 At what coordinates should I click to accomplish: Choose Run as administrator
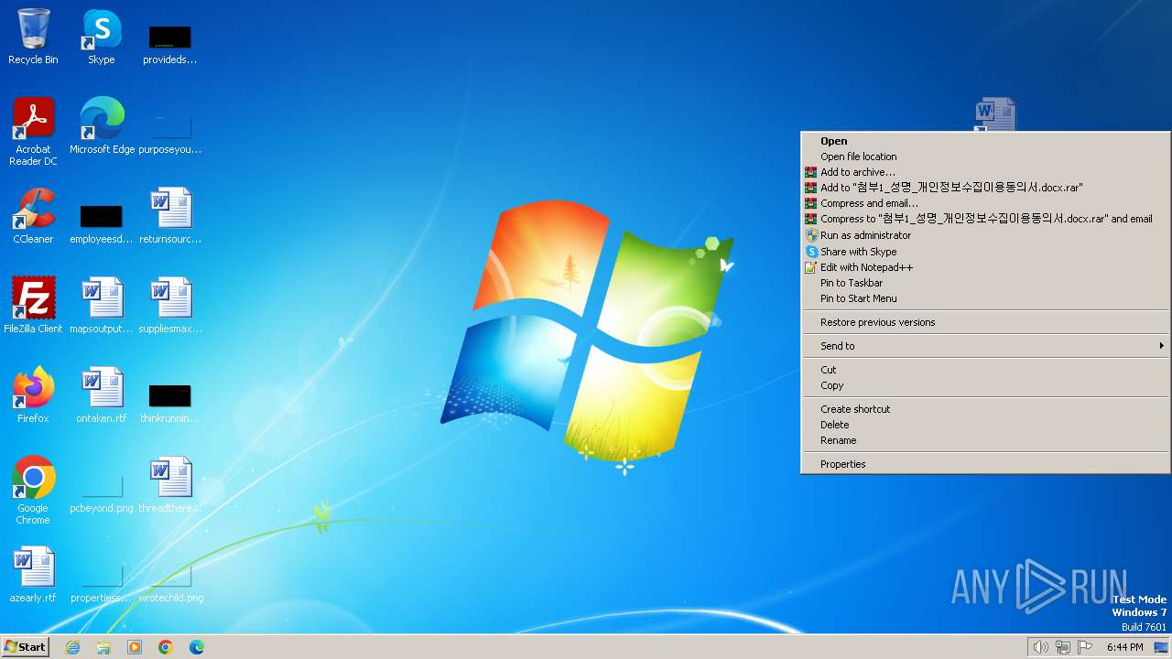(x=985, y=235)
